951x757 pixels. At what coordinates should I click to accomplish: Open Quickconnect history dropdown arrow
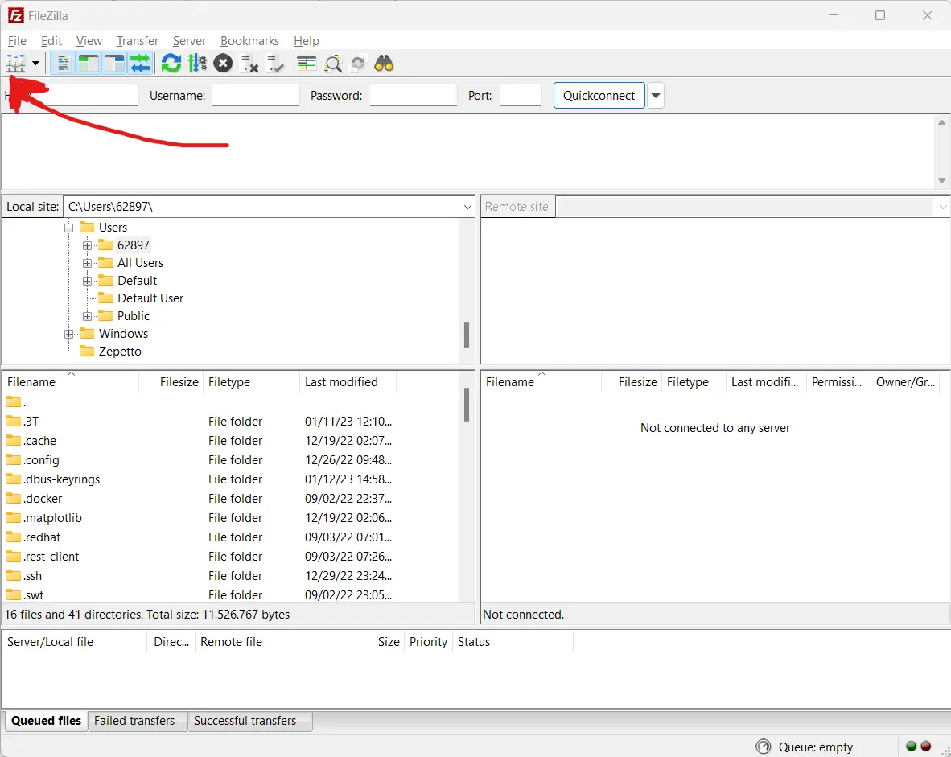coord(656,95)
